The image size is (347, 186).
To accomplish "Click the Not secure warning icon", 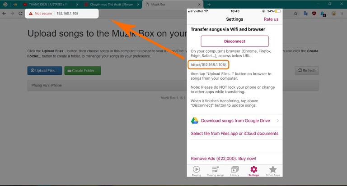I will pyautogui.click(x=31, y=14).
